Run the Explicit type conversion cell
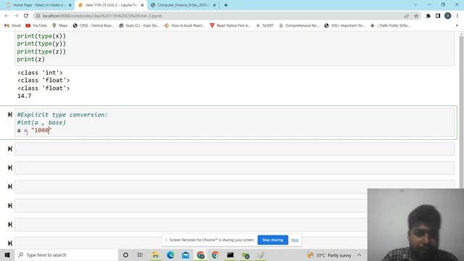The height and width of the screenshot is (261, 464). (x=9, y=115)
